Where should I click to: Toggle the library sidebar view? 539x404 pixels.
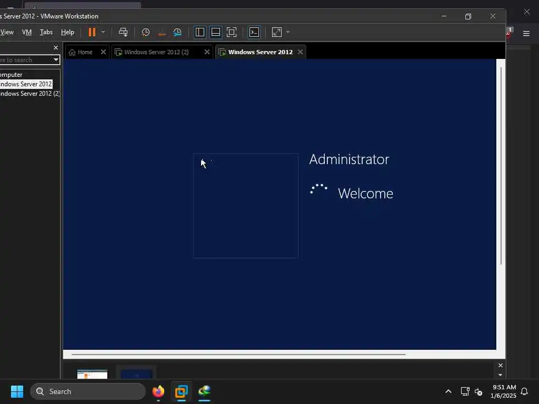(199, 32)
